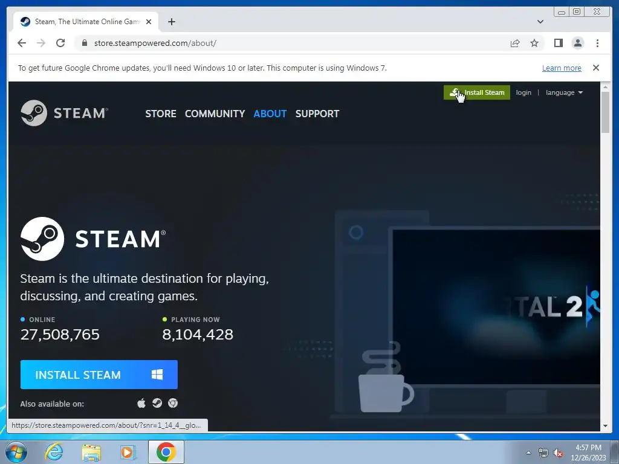
Task: Click the ONLINE count 27,508,765
Action: [60, 335]
